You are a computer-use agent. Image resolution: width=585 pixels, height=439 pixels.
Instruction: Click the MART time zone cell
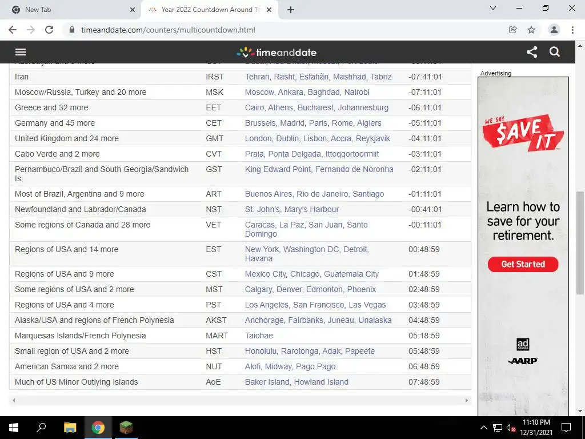coord(217,336)
